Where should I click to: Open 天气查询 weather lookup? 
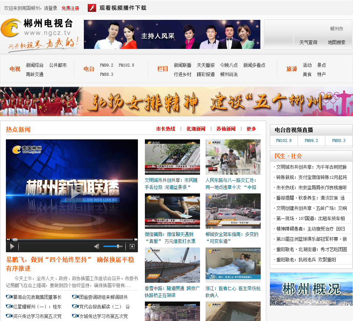point(308,42)
